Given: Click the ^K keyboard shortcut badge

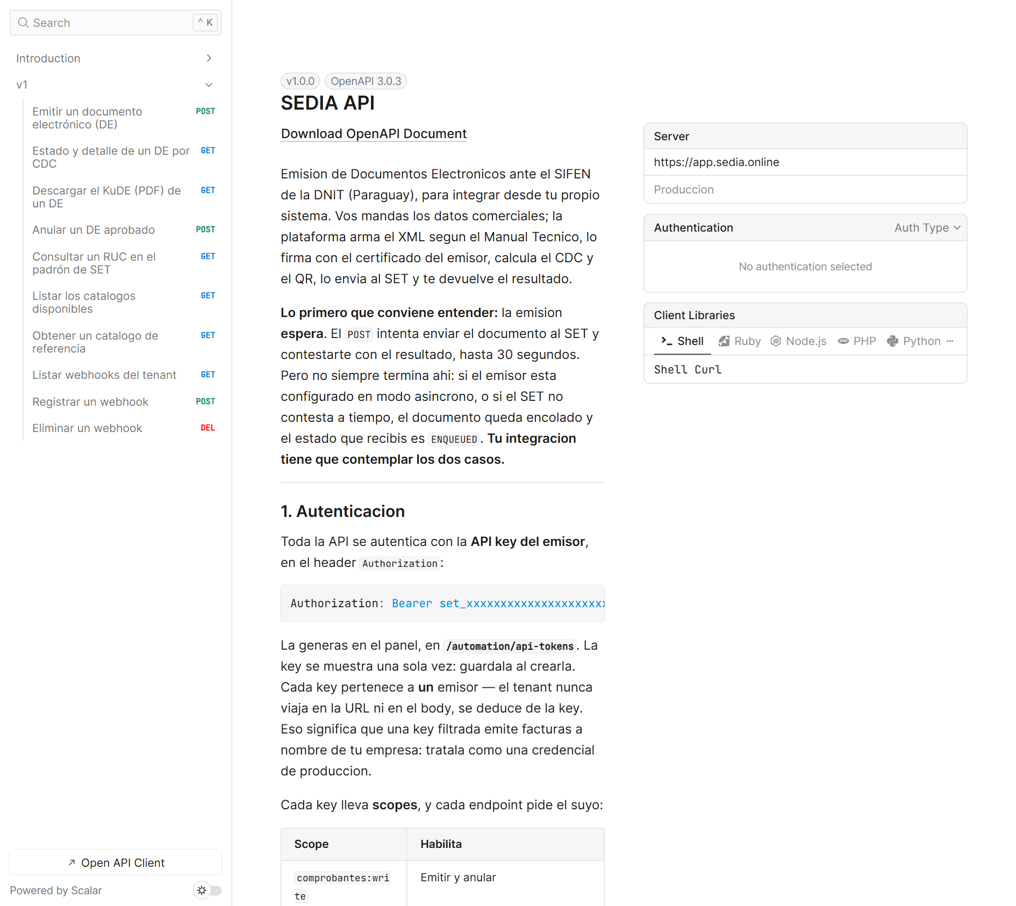Looking at the screenshot, I should (x=205, y=23).
